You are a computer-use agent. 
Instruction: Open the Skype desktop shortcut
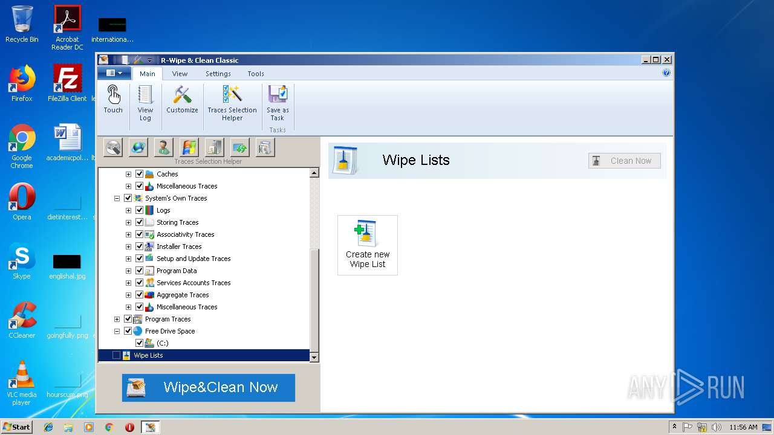tap(22, 262)
